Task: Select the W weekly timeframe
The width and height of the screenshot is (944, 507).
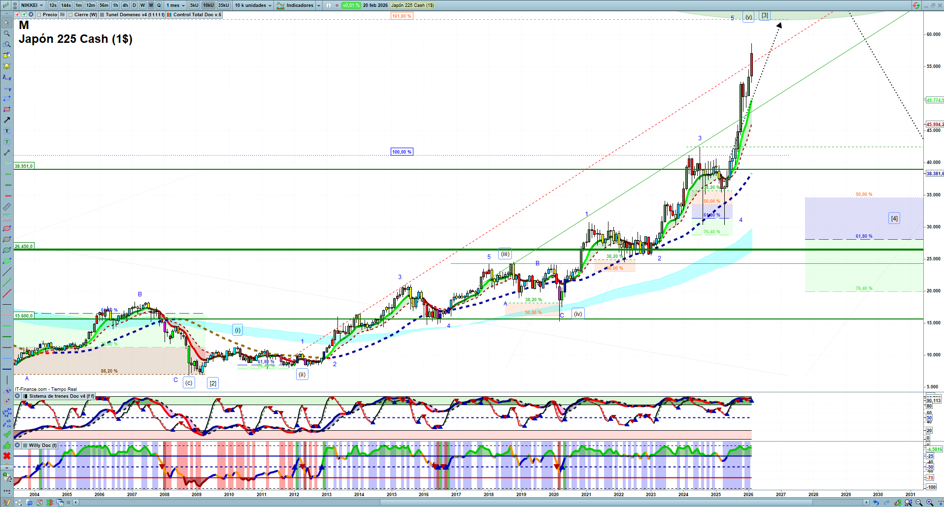Action: 142,5
